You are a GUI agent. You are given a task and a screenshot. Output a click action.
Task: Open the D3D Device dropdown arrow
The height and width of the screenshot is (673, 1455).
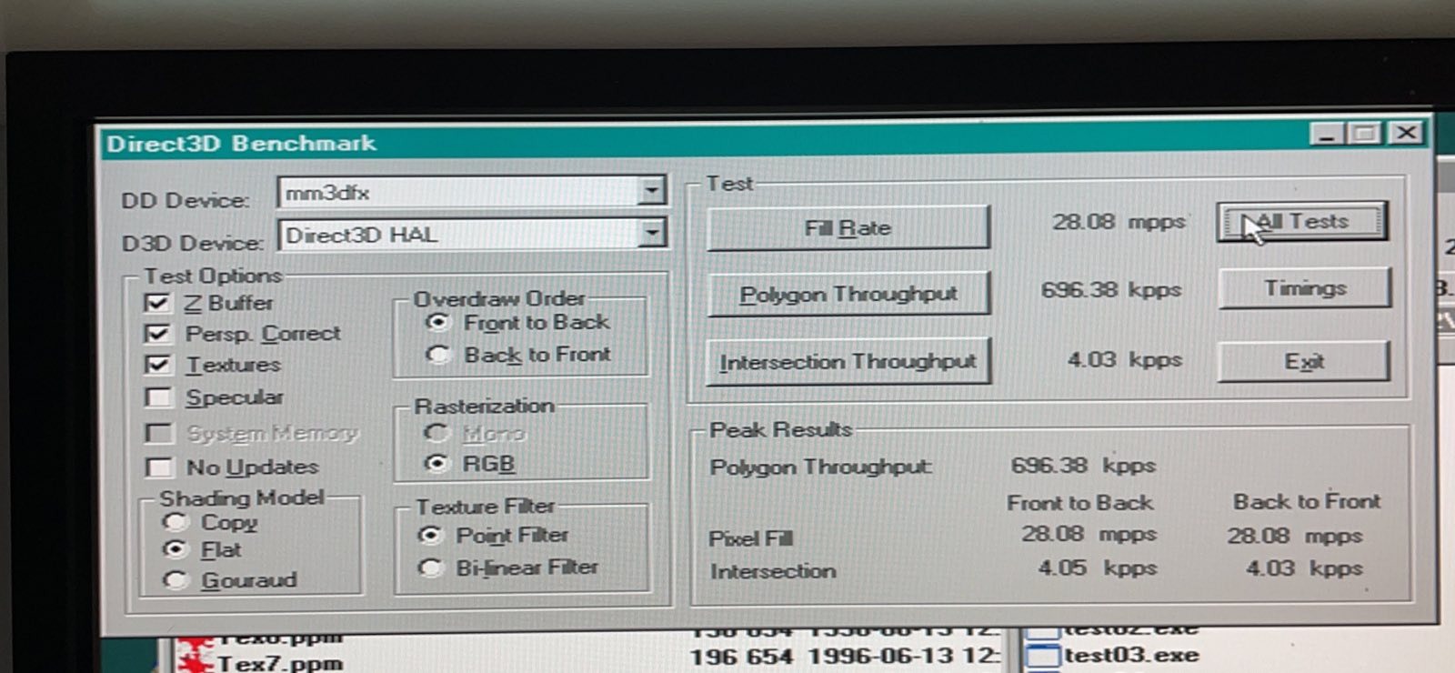(651, 234)
